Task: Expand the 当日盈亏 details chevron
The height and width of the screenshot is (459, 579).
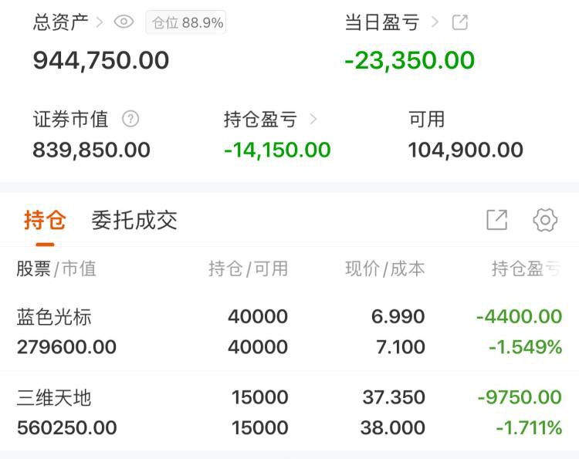Action: point(435,22)
